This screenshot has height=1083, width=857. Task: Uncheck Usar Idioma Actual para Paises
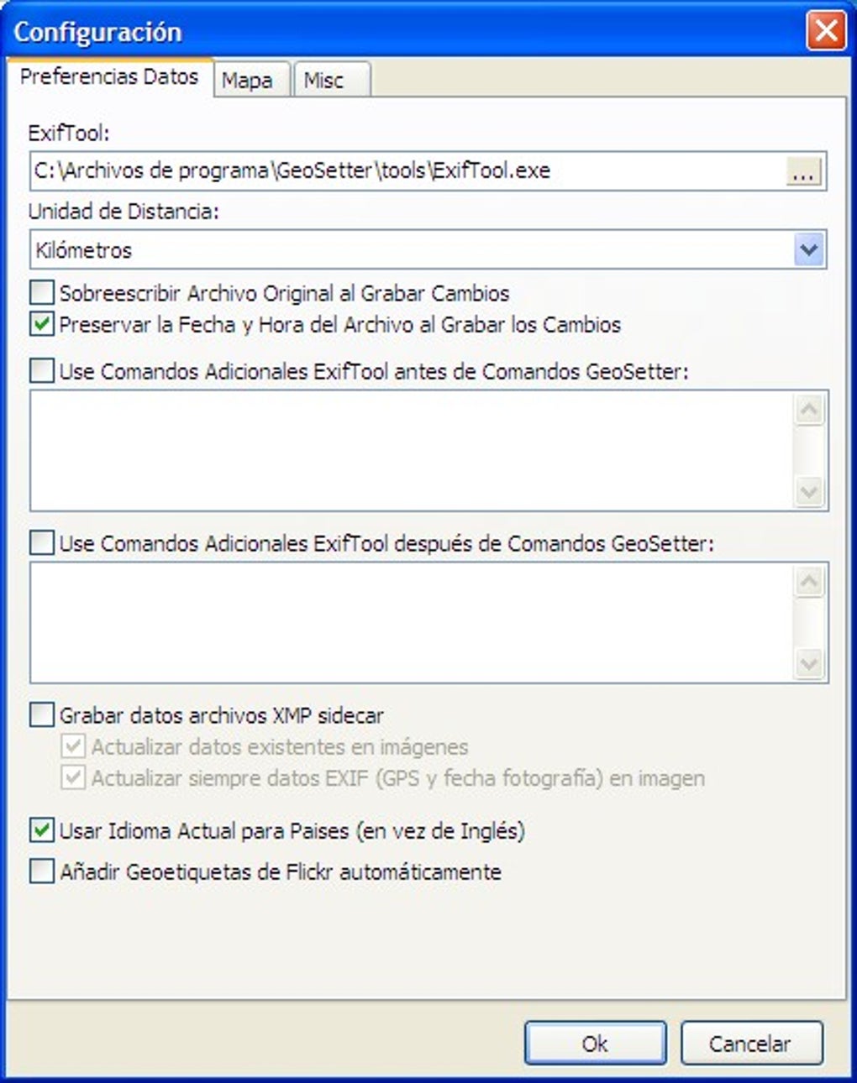pyautogui.click(x=41, y=831)
